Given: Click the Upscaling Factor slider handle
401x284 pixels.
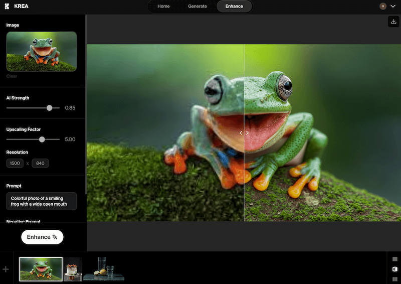Looking at the screenshot, I should pyautogui.click(x=42, y=139).
